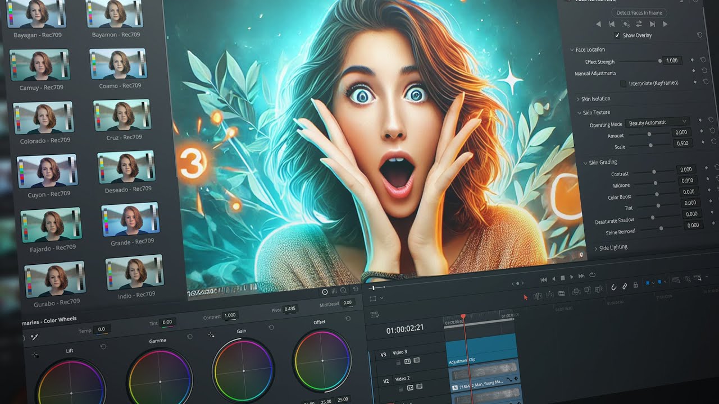Click the Lift black point picker
The height and width of the screenshot is (404, 719).
[35, 355]
